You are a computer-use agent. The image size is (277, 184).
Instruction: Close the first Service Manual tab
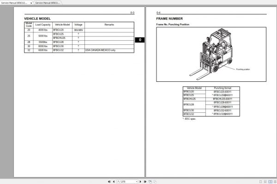(31, 3)
